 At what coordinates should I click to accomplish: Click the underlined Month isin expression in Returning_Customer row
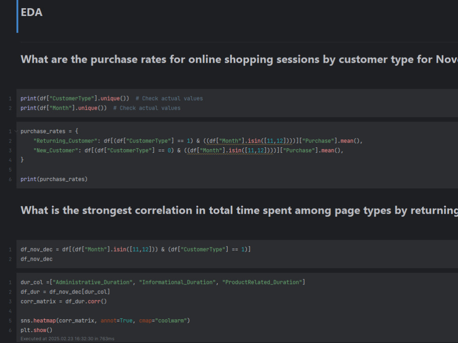(x=249, y=141)
